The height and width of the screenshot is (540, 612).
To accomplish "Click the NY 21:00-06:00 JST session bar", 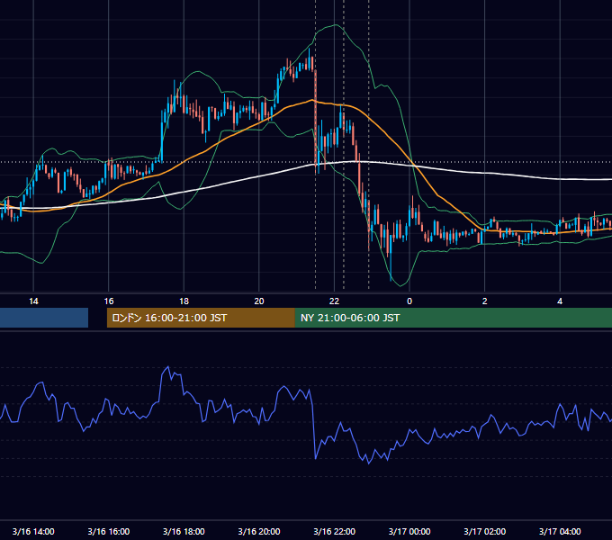I will pos(454,318).
